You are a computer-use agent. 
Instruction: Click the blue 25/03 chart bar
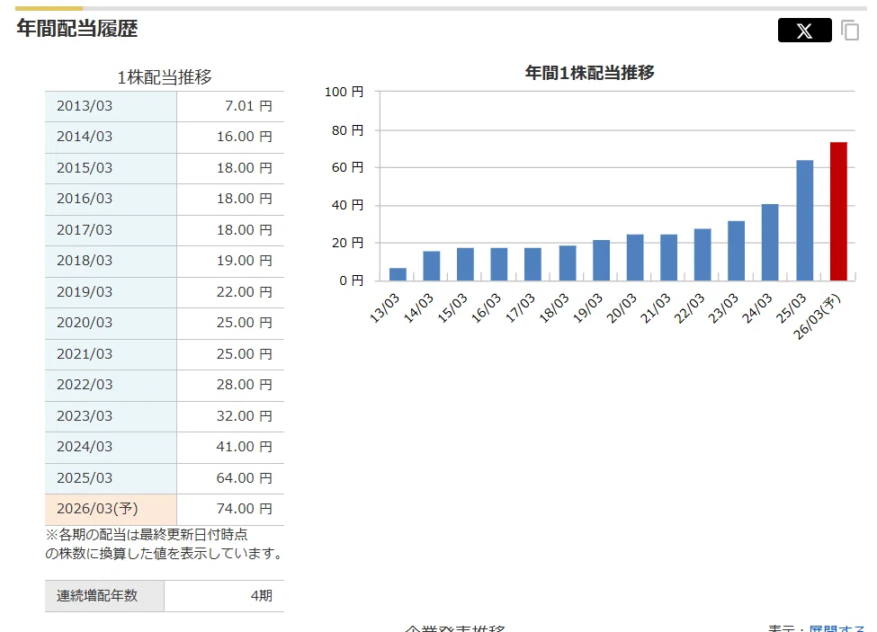[x=805, y=220]
